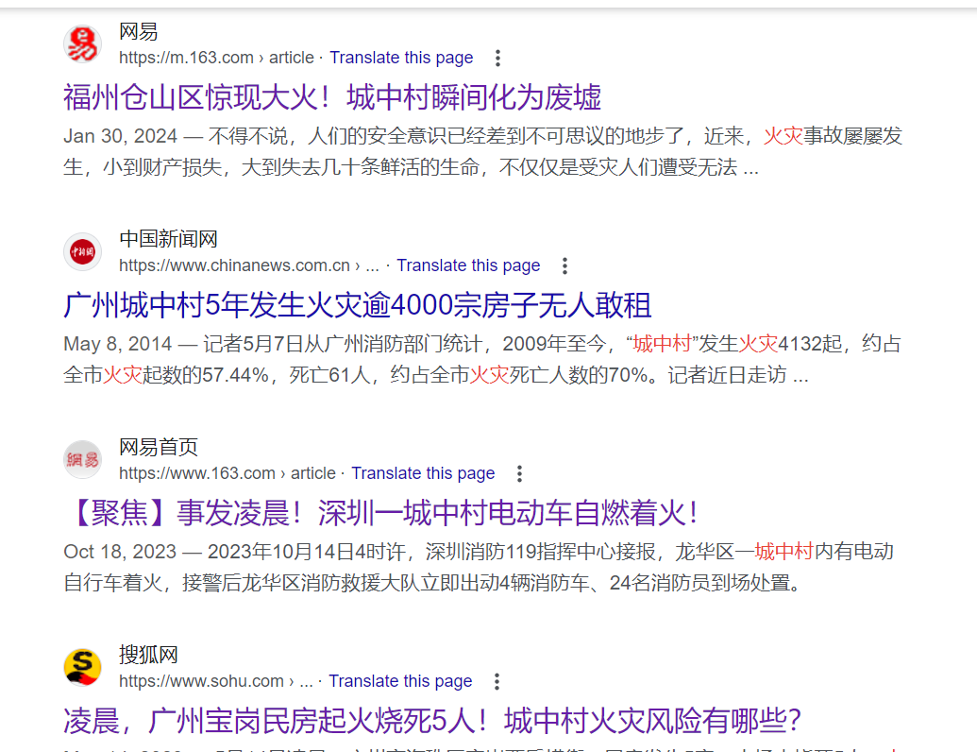Click the 网易首页 site name text

tap(159, 447)
